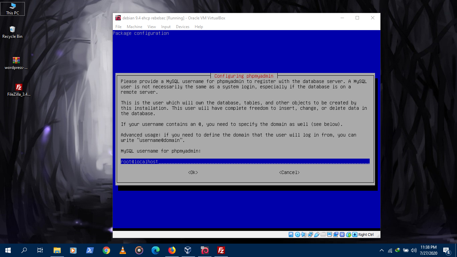Confirm with the <Ok> button
Image resolution: width=457 pixels, height=257 pixels.
193,172
